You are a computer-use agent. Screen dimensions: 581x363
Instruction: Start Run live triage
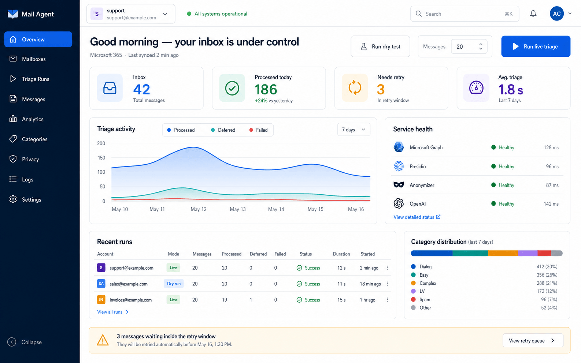pyautogui.click(x=536, y=46)
